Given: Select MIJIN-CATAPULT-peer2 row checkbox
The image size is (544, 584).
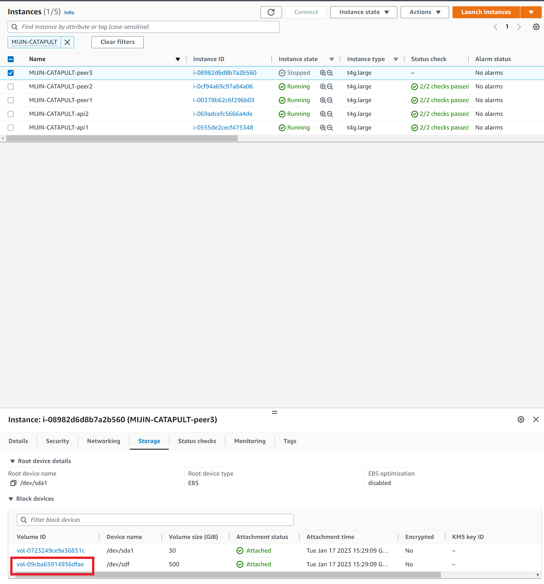Looking at the screenshot, I should 11,87.
